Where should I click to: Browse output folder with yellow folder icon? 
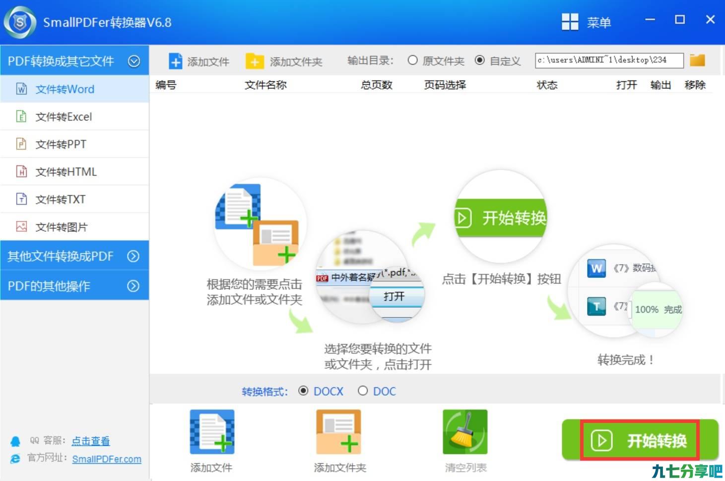coord(697,60)
